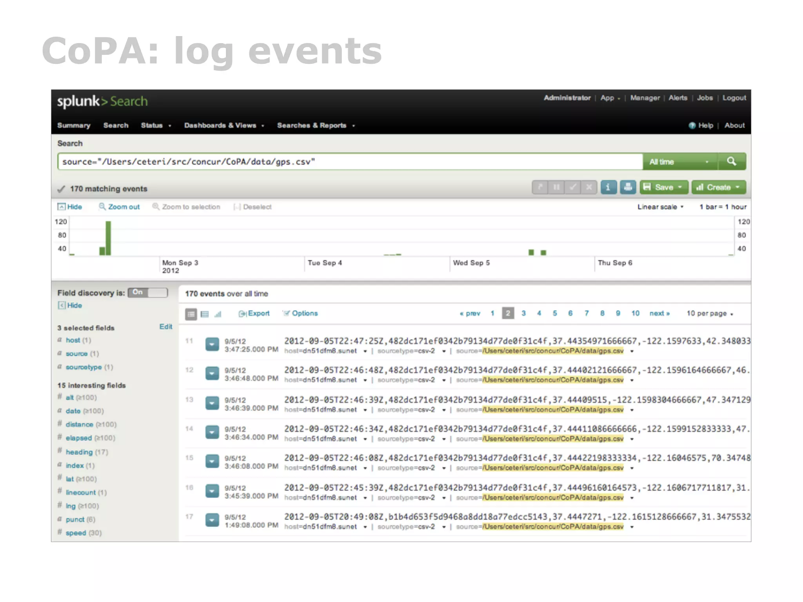The height and width of the screenshot is (602, 803).
Task: Open event menu for 3:46:08.000 PM event
Action: [212, 461]
